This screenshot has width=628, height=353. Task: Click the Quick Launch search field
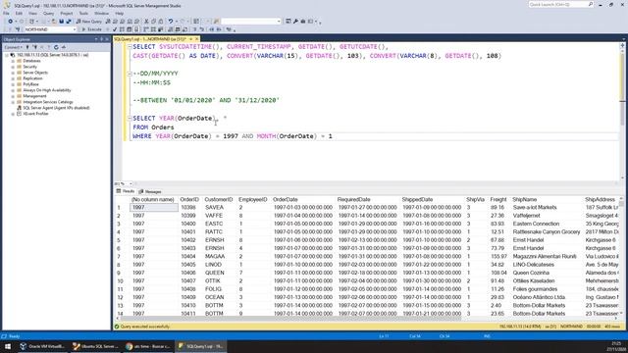click(560, 4)
